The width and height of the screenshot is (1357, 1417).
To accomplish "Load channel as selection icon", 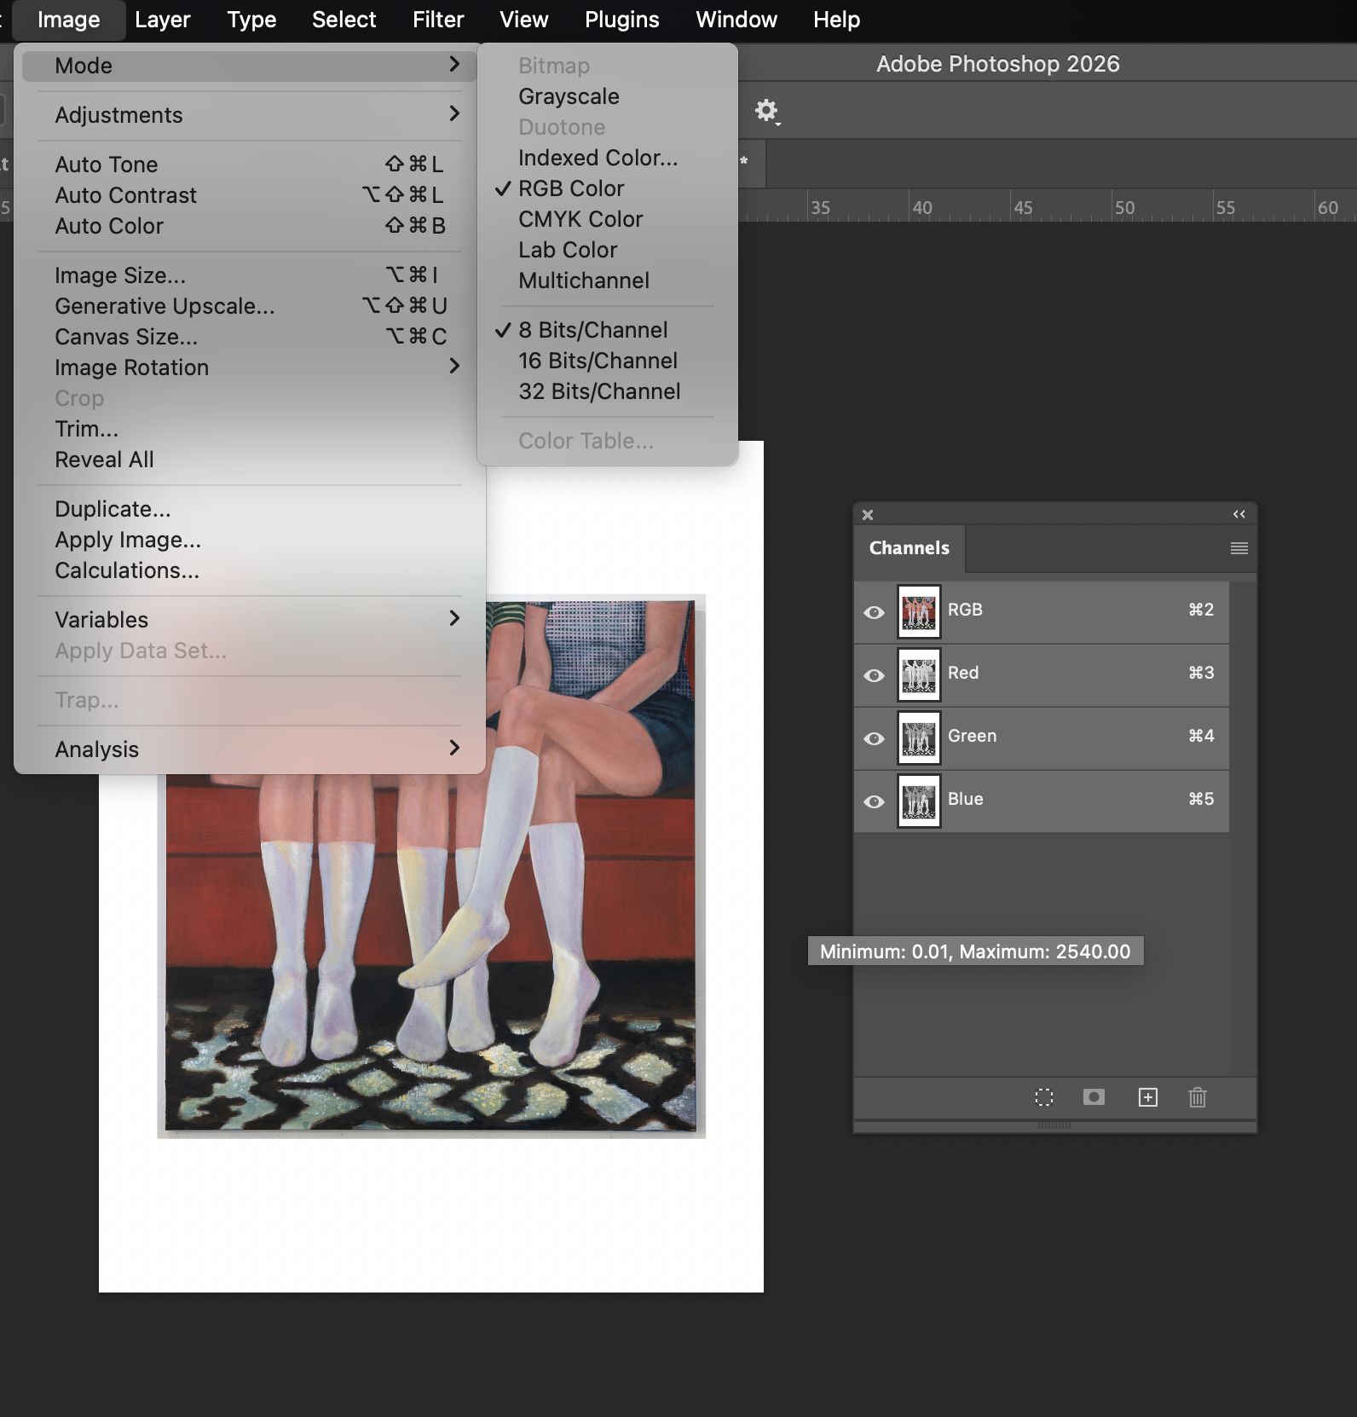I will (1043, 1097).
